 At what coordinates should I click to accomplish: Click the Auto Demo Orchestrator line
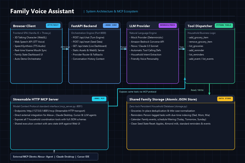click(27, 59)
